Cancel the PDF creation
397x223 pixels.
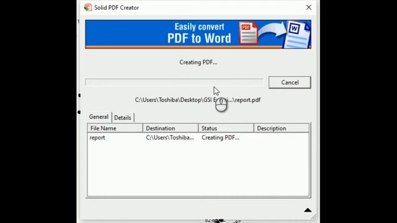coord(290,82)
